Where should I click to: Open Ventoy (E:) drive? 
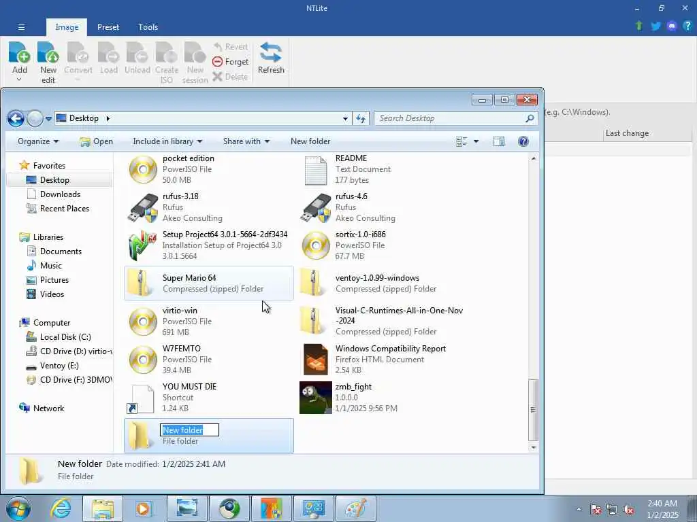click(59, 365)
